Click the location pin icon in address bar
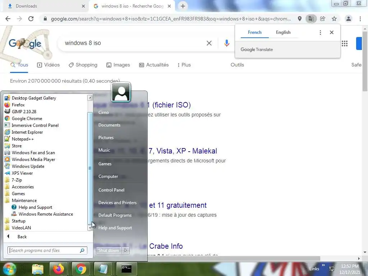Screen dimensions: 368x276 tap(299, 19)
